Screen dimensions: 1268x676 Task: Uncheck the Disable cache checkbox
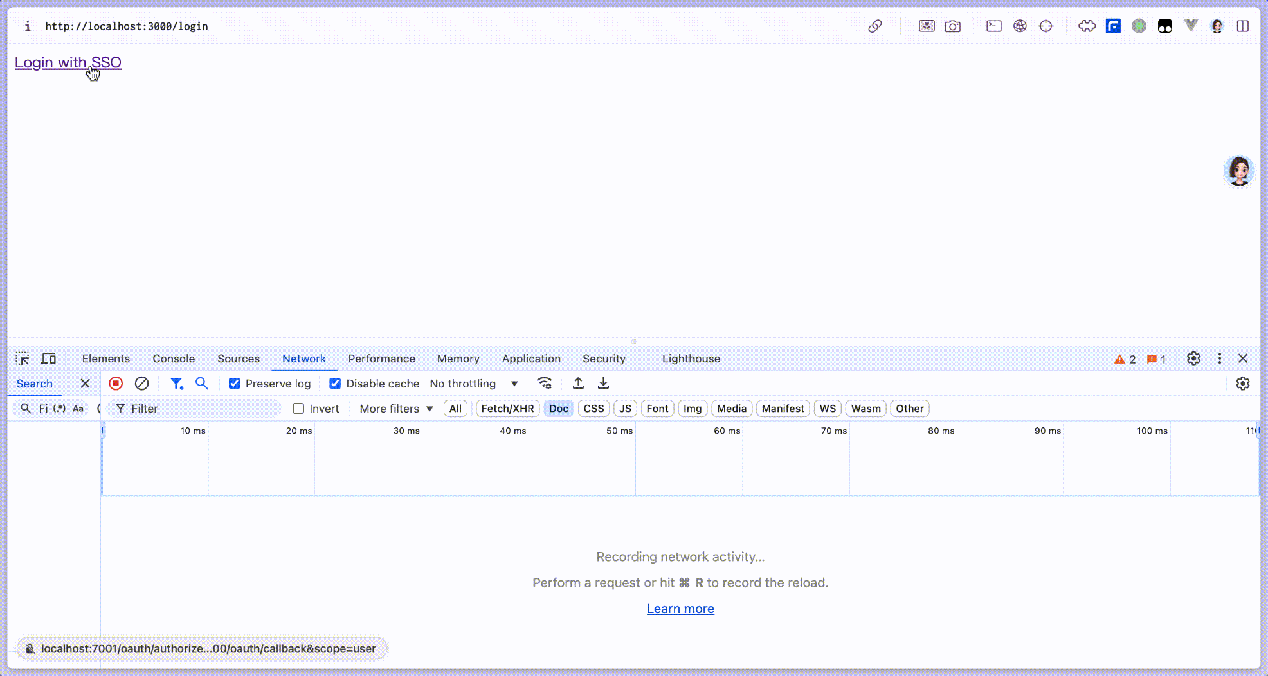coord(335,384)
